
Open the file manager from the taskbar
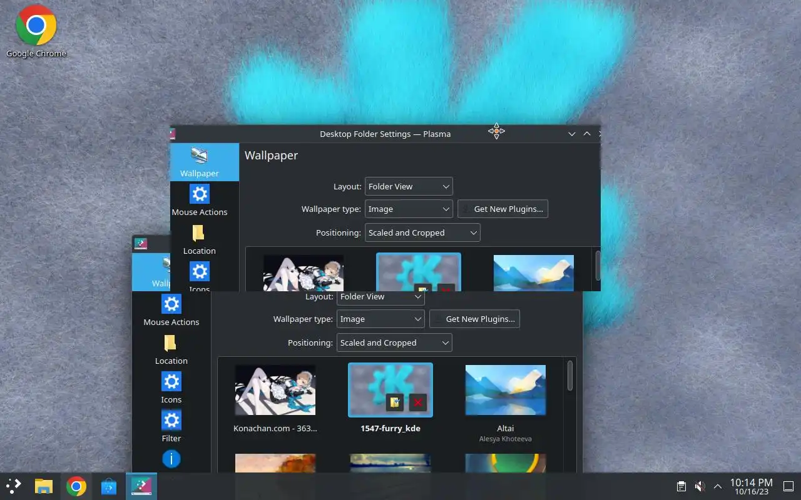pyautogui.click(x=43, y=486)
